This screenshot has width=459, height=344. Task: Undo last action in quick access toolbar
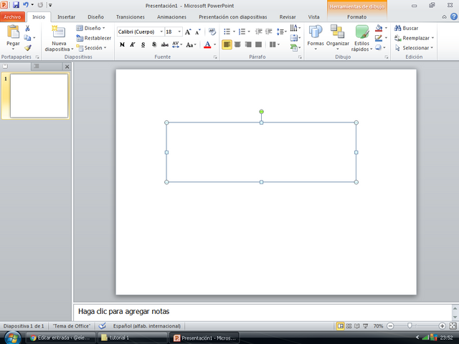point(26,5)
